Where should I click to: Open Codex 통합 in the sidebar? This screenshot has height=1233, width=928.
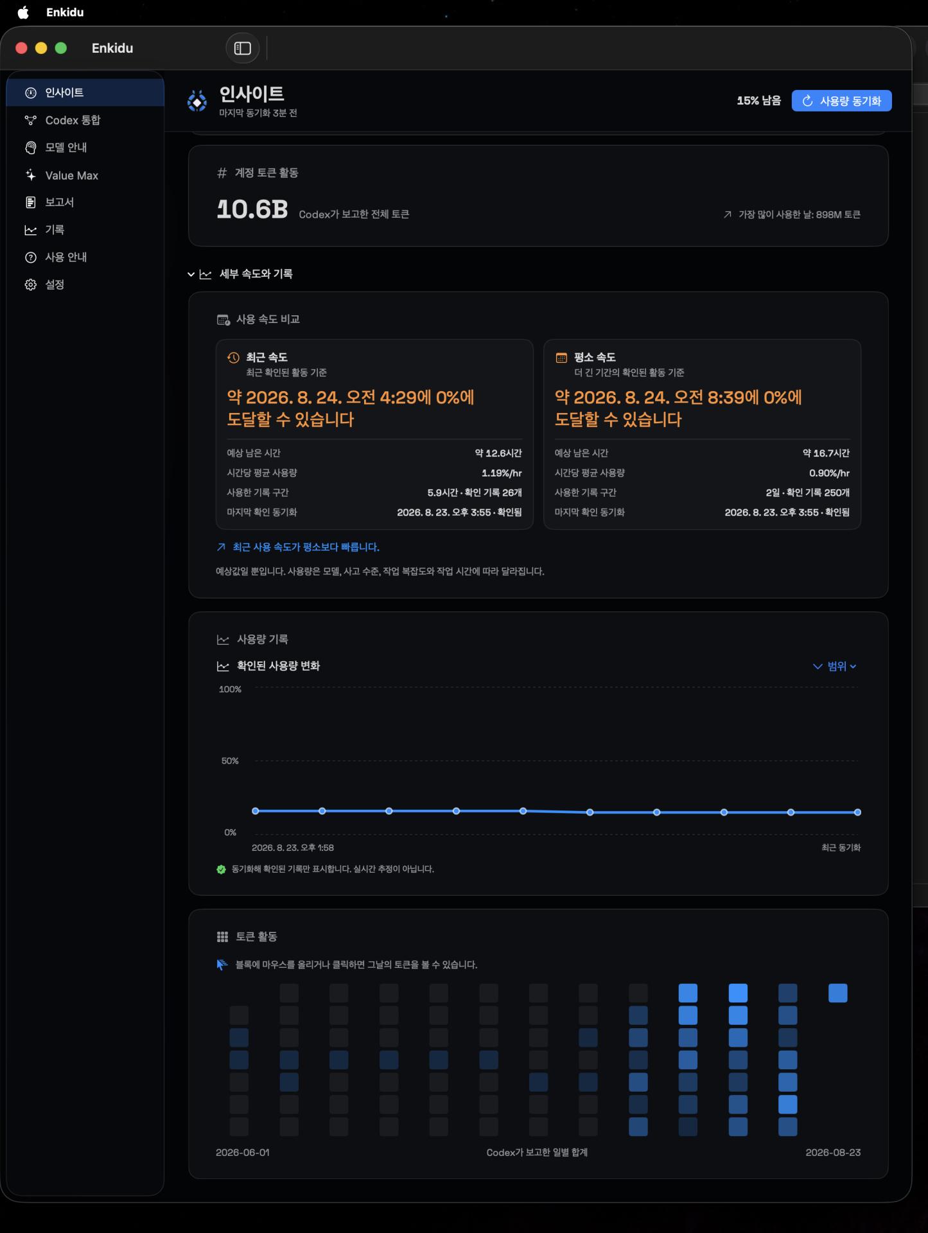[85, 120]
